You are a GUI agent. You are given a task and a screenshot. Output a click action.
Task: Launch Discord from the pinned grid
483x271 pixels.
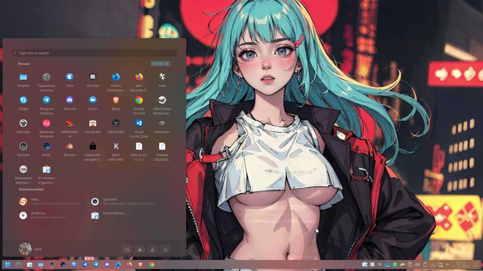click(x=69, y=100)
